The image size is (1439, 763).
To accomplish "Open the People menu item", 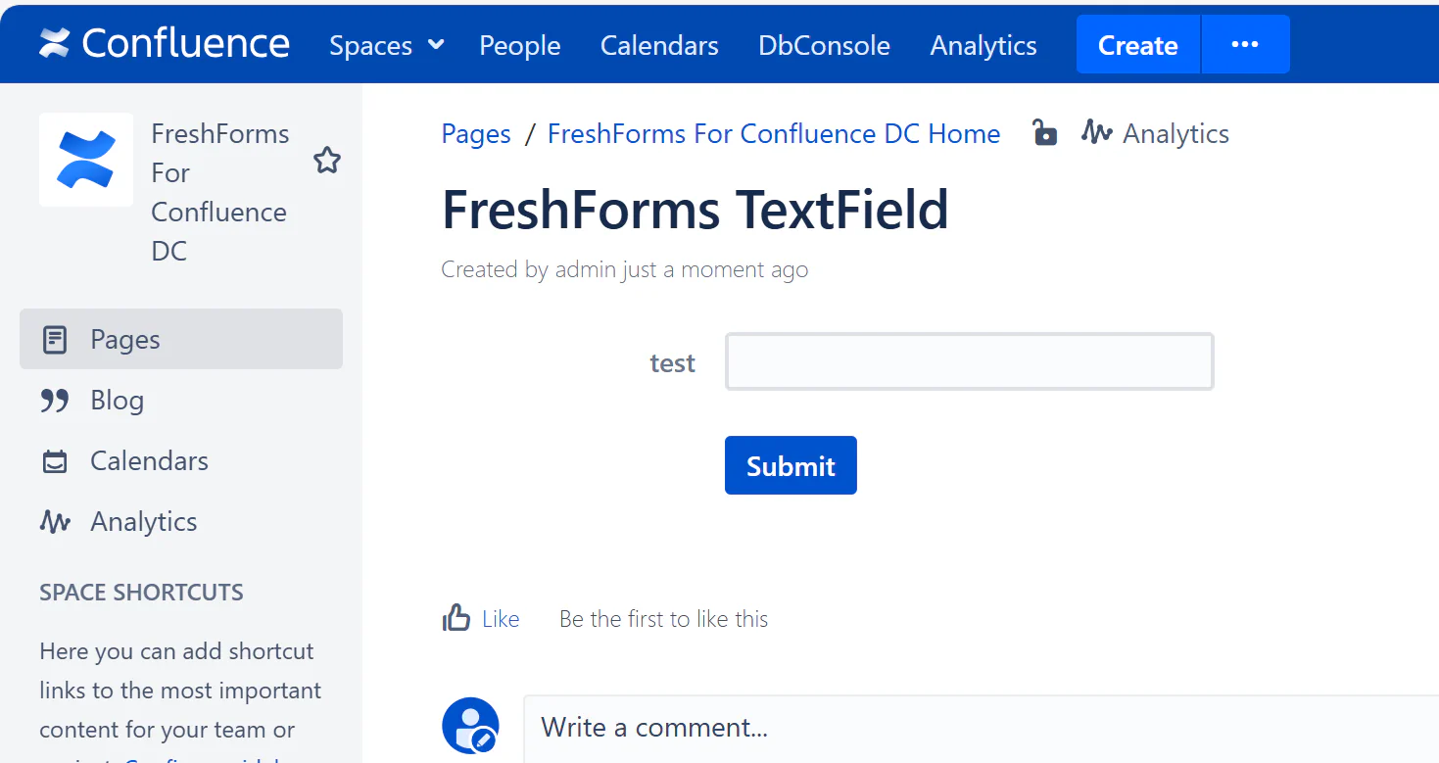I will [x=519, y=45].
